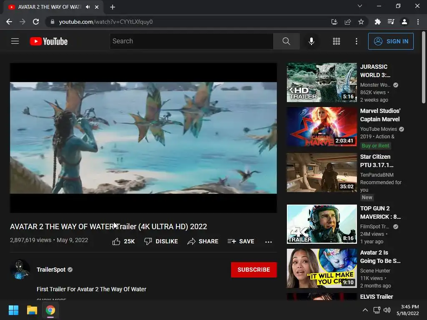Open the YouTube apps grid

point(337,41)
